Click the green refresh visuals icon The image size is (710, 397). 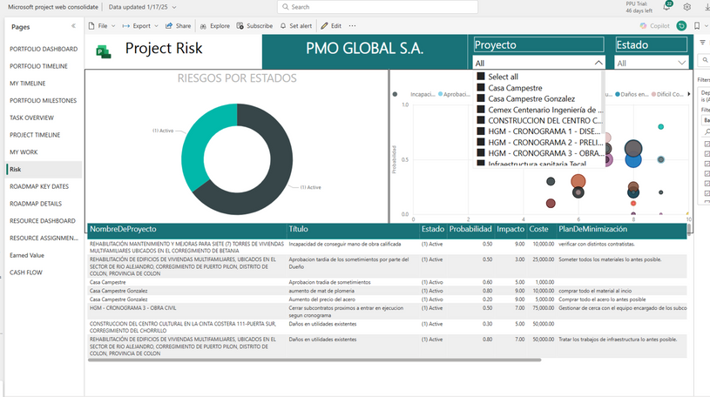681,26
